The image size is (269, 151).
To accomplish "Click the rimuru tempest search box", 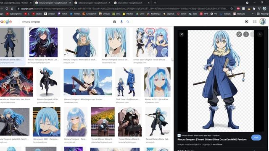I will click(66, 22).
